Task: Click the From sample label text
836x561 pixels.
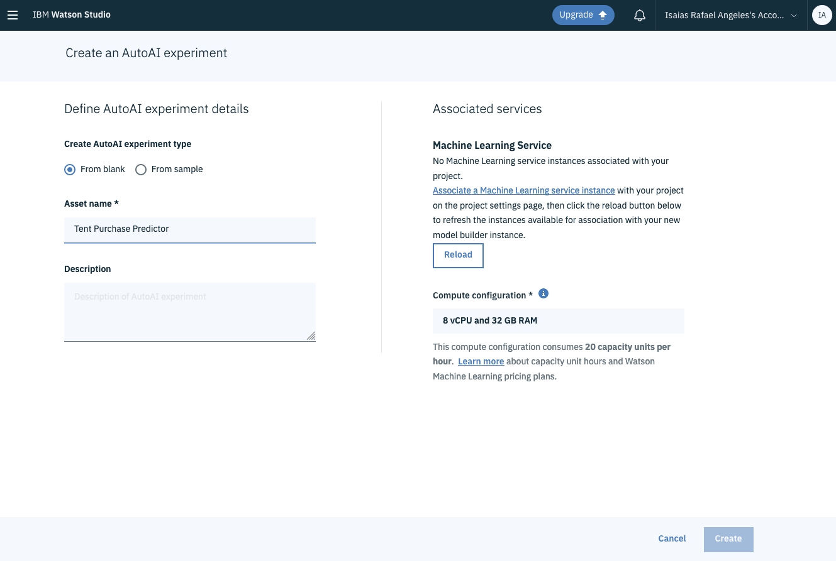Action: (x=177, y=170)
